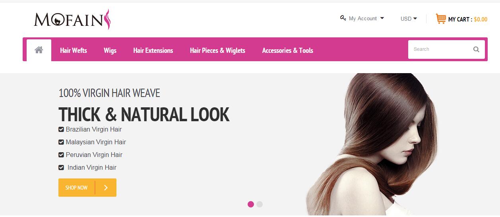Click the Mofain logo
This screenshot has width=500, height=217.
click(x=72, y=19)
